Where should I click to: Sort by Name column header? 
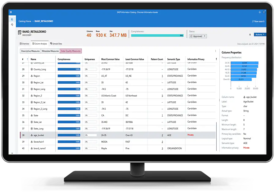click(33, 59)
